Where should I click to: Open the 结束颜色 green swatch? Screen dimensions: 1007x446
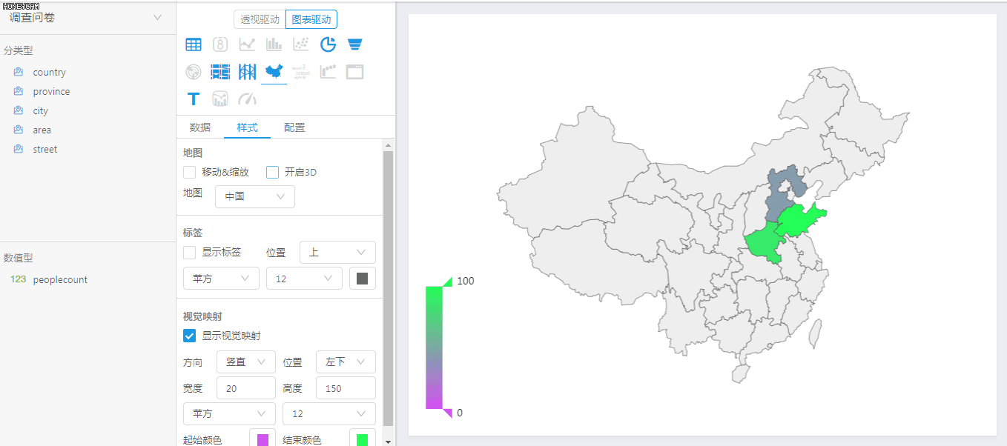pos(362,439)
